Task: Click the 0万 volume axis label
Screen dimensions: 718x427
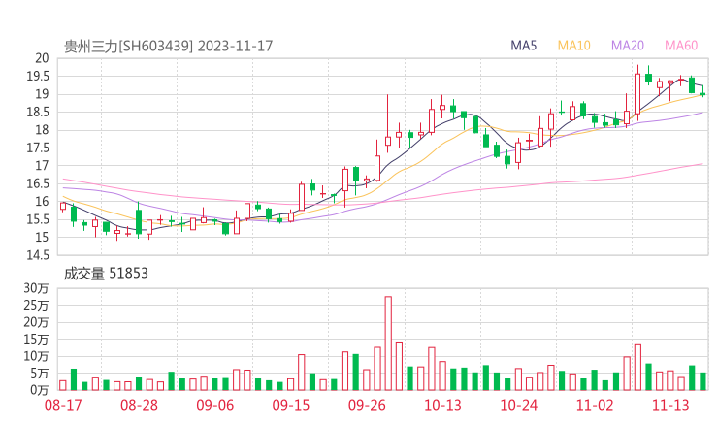Action: click(x=40, y=390)
